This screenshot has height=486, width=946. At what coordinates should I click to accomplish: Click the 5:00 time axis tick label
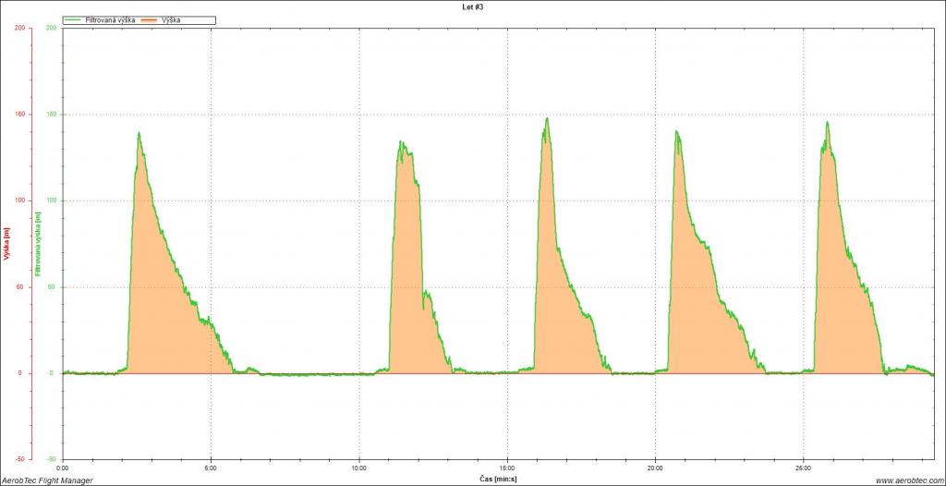[211, 468]
